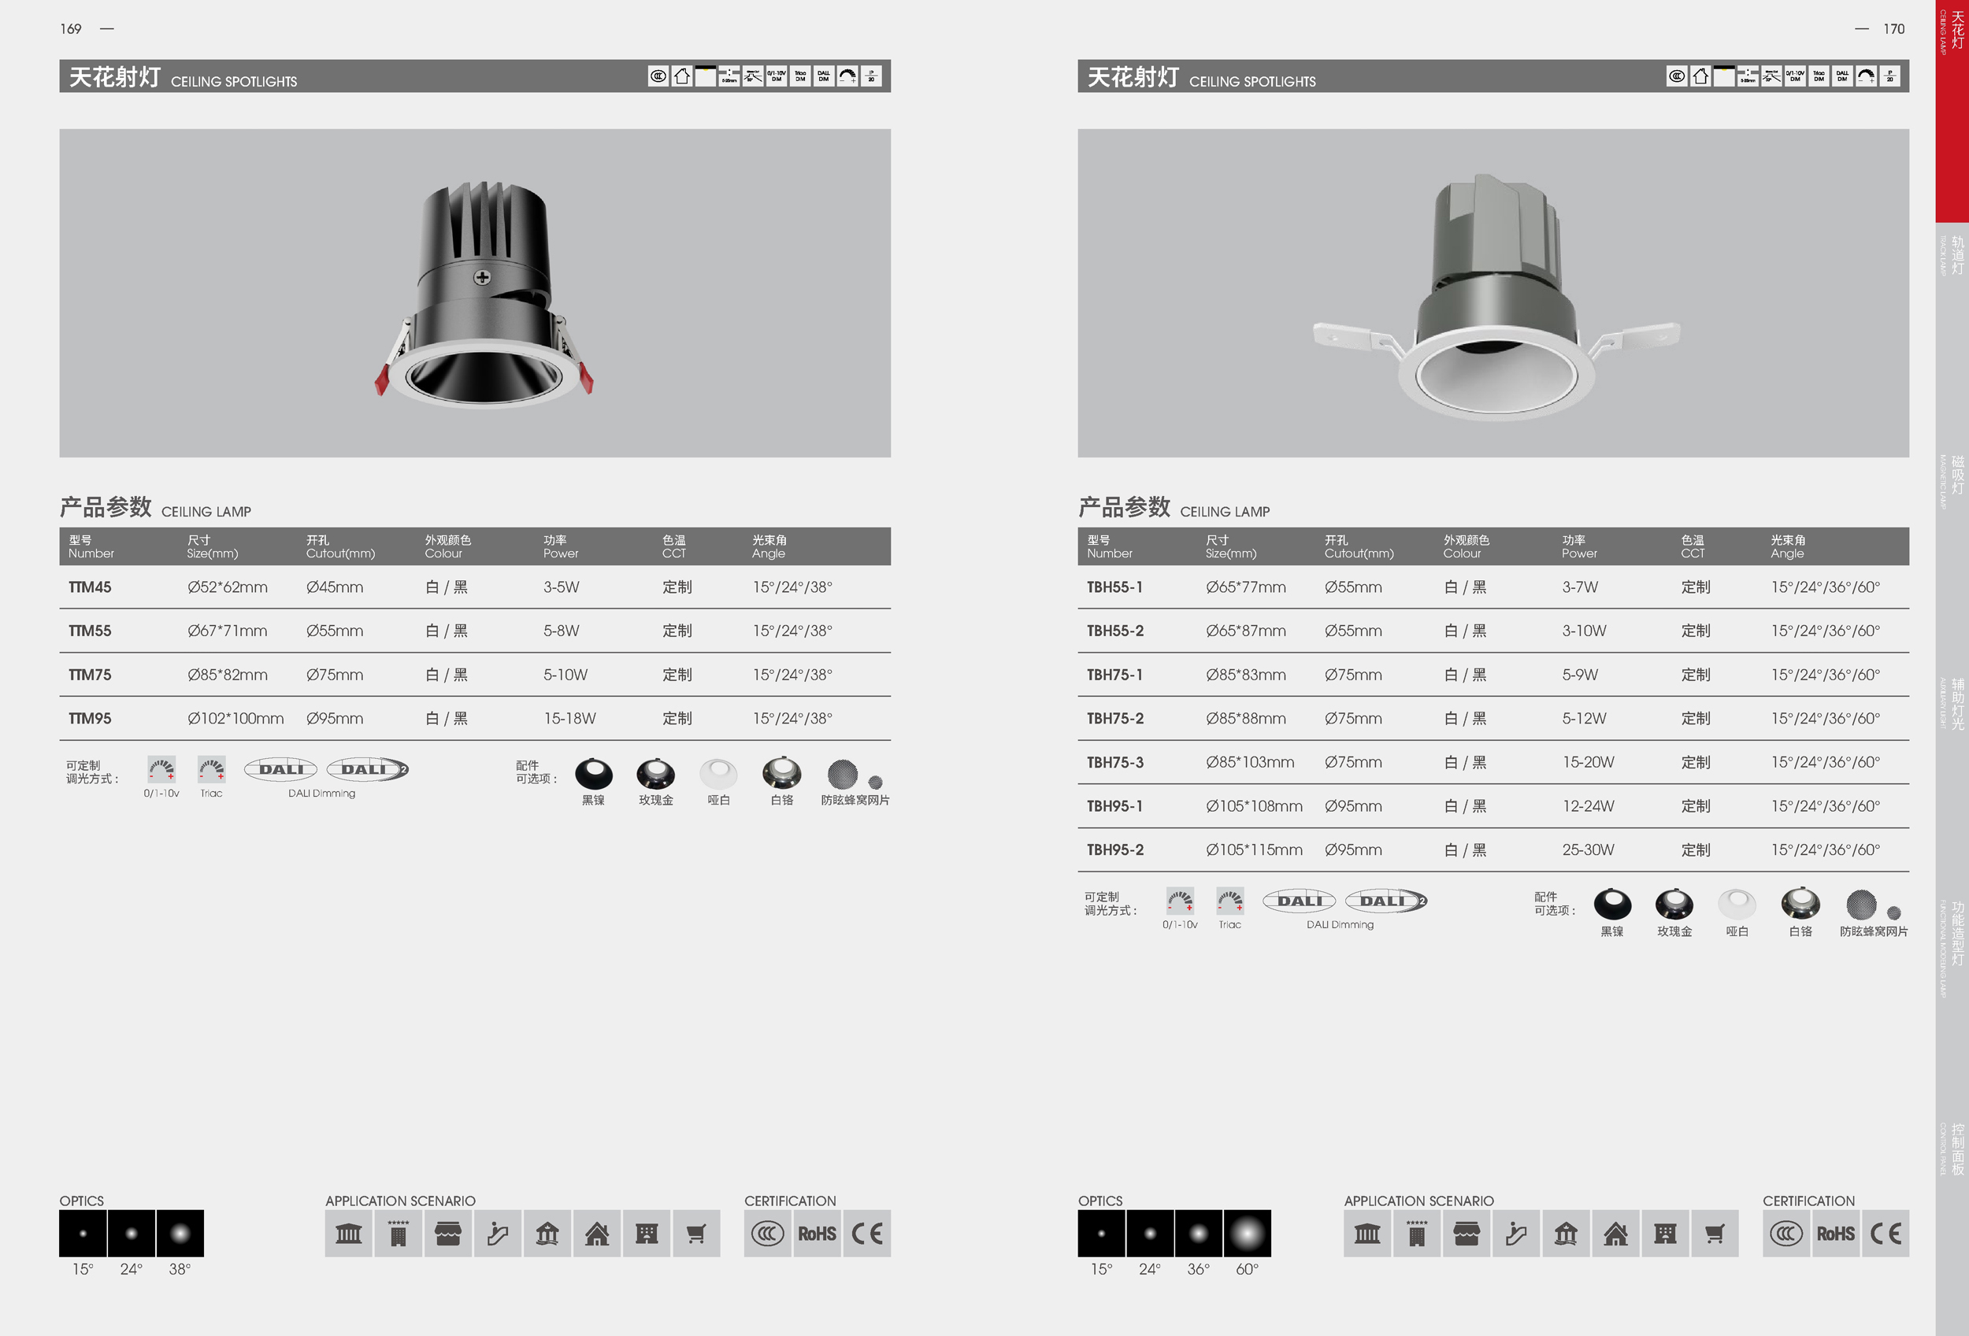Click the Triac dimming icon under TTM table
1969x1336 pixels.
pyautogui.click(x=212, y=770)
